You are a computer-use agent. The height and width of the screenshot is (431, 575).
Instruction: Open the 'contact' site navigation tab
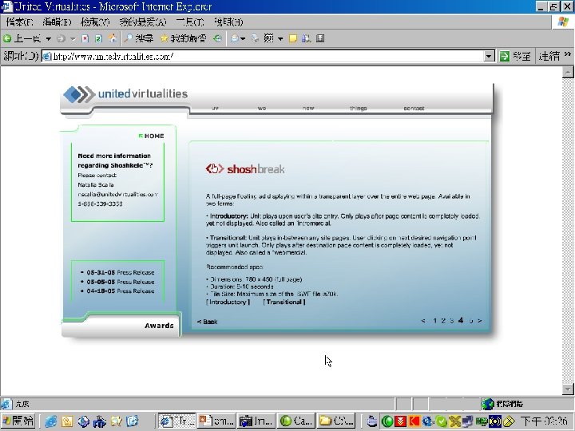click(414, 108)
